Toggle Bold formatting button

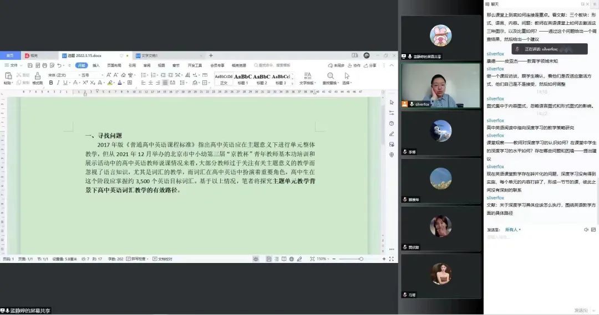[51, 83]
